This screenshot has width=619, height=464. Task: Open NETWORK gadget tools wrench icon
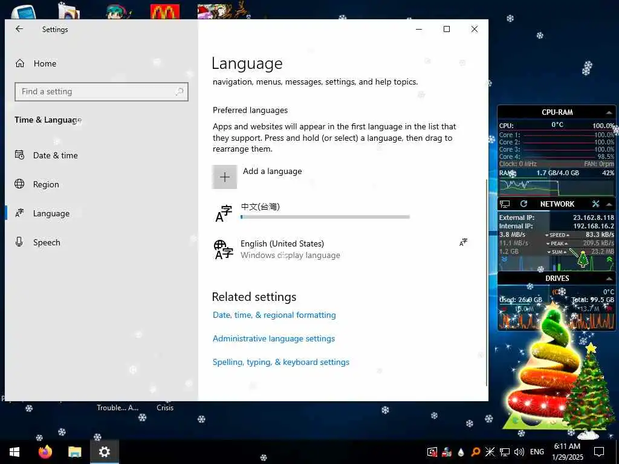coord(595,204)
